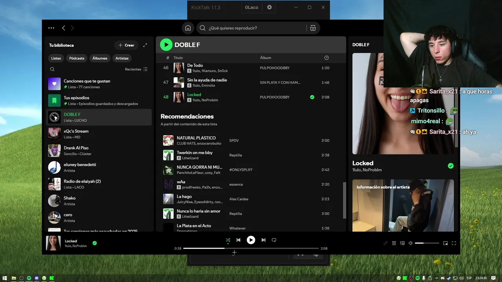Open the NUNCA GORRA NI MU... cover thumbnail
The image size is (502, 282).
pos(168,170)
